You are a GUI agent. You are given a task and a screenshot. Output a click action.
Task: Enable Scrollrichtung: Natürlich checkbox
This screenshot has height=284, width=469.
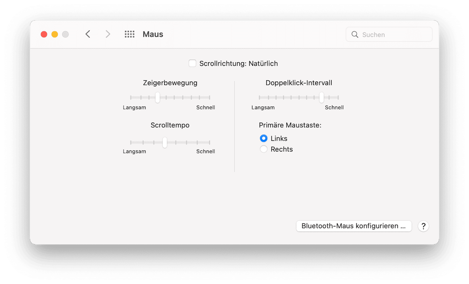pos(192,63)
